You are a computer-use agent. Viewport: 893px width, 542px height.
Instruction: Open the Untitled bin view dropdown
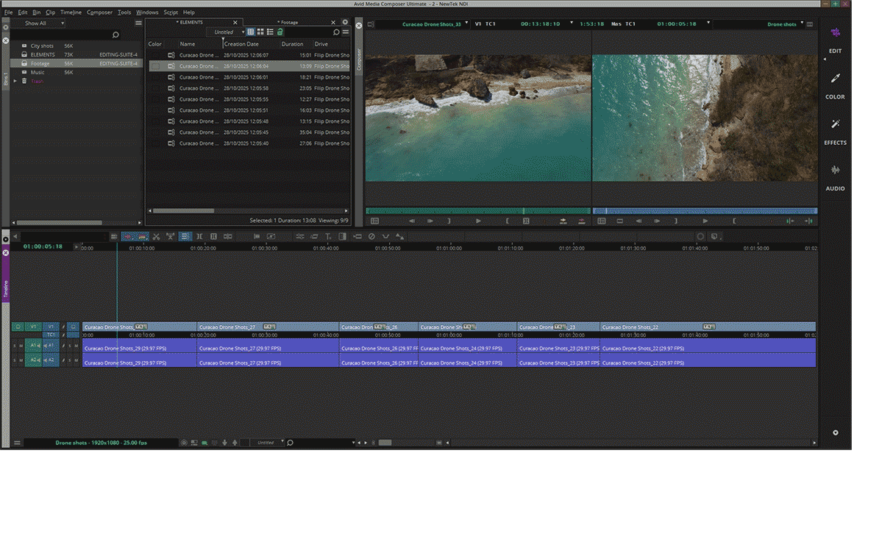[226, 32]
